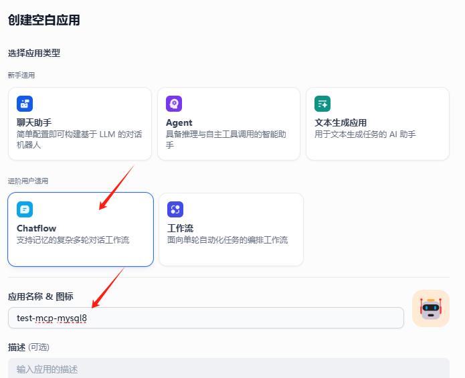Click the blue Chatflow icon

pos(25,209)
